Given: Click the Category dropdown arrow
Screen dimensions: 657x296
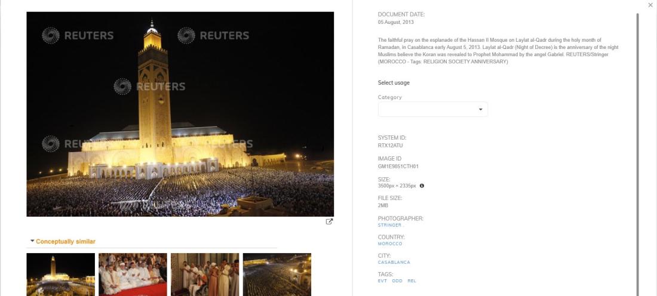Looking at the screenshot, I should tap(481, 110).
